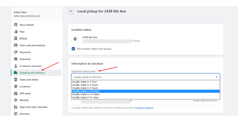The image size is (238, 116).
Task: Click the Domains globe icon
Action: [16, 114]
